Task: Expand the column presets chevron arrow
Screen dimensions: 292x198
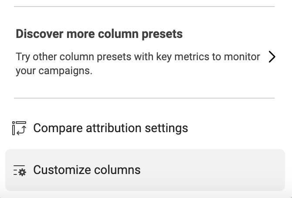Action: coord(272,57)
